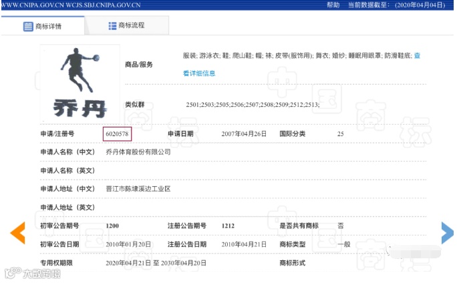Screen dimensions: 457x283
Task: Click the 类似群 label
Action: point(135,105)
